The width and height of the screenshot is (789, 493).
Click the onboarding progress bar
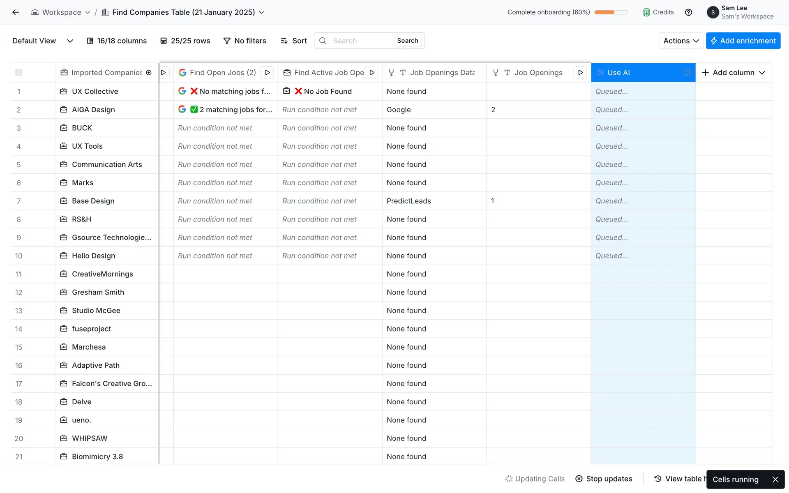[x=611, y=12]
